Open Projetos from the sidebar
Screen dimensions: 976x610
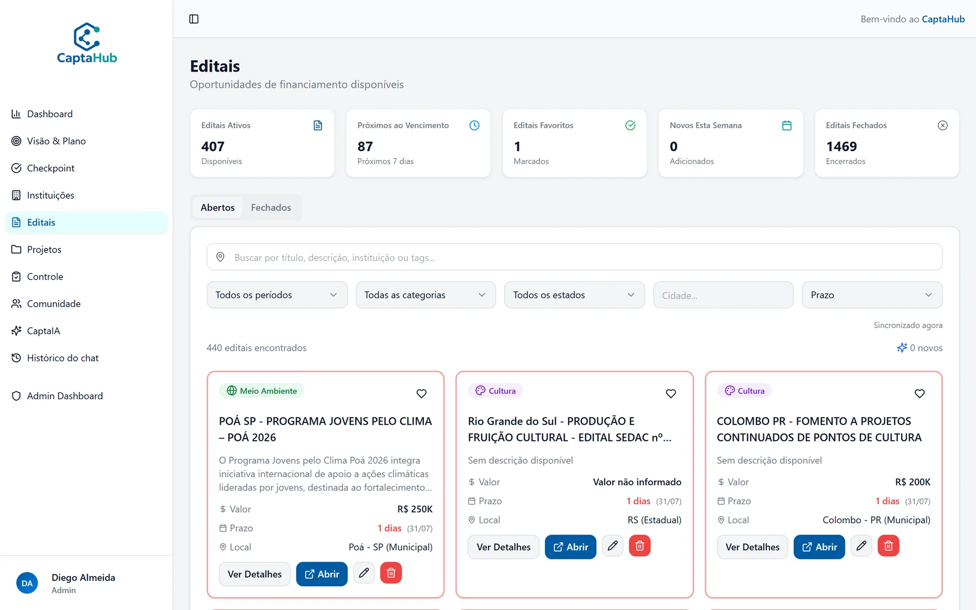coord(87,249)
